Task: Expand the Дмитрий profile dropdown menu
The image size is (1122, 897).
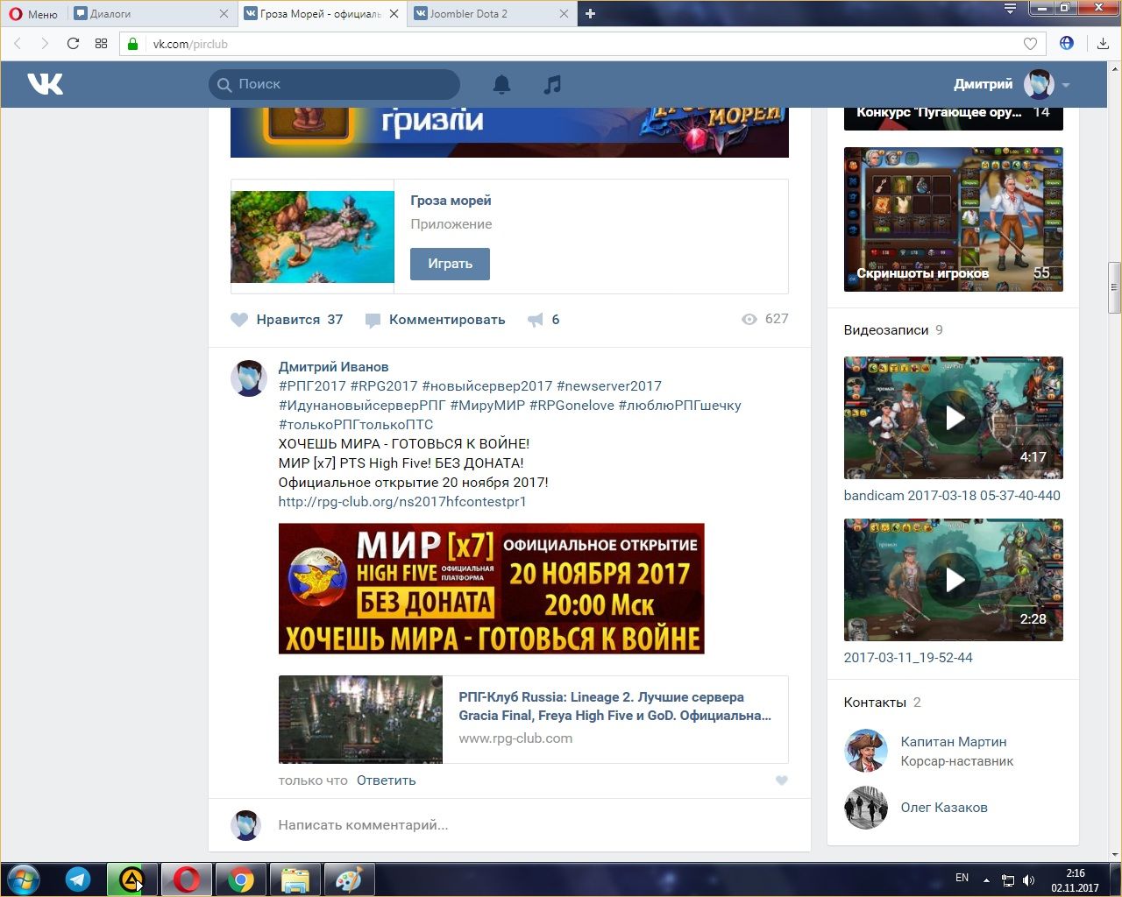Action: click(1066, 85)
